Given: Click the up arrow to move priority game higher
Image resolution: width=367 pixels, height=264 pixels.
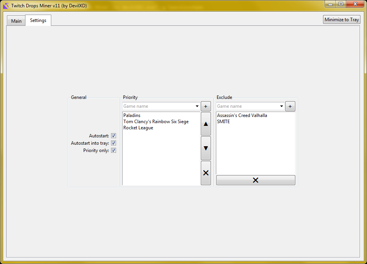Looking at the screenshot, I should [205, 124].
